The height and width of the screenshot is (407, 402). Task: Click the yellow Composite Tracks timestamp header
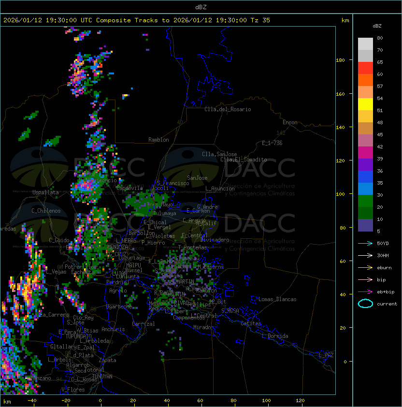[137, 20]
